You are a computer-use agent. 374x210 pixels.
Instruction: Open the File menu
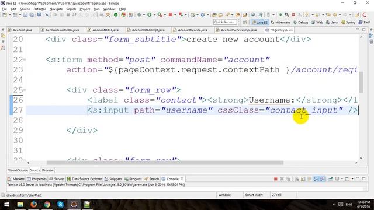[x=4, y=9]
